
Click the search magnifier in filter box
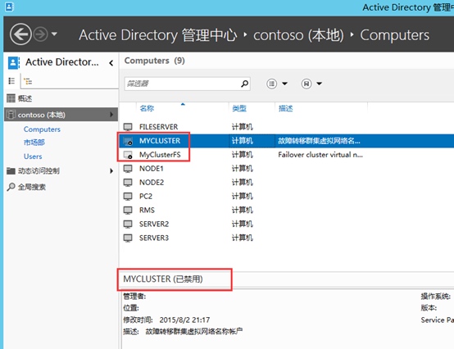pos(245,84)
